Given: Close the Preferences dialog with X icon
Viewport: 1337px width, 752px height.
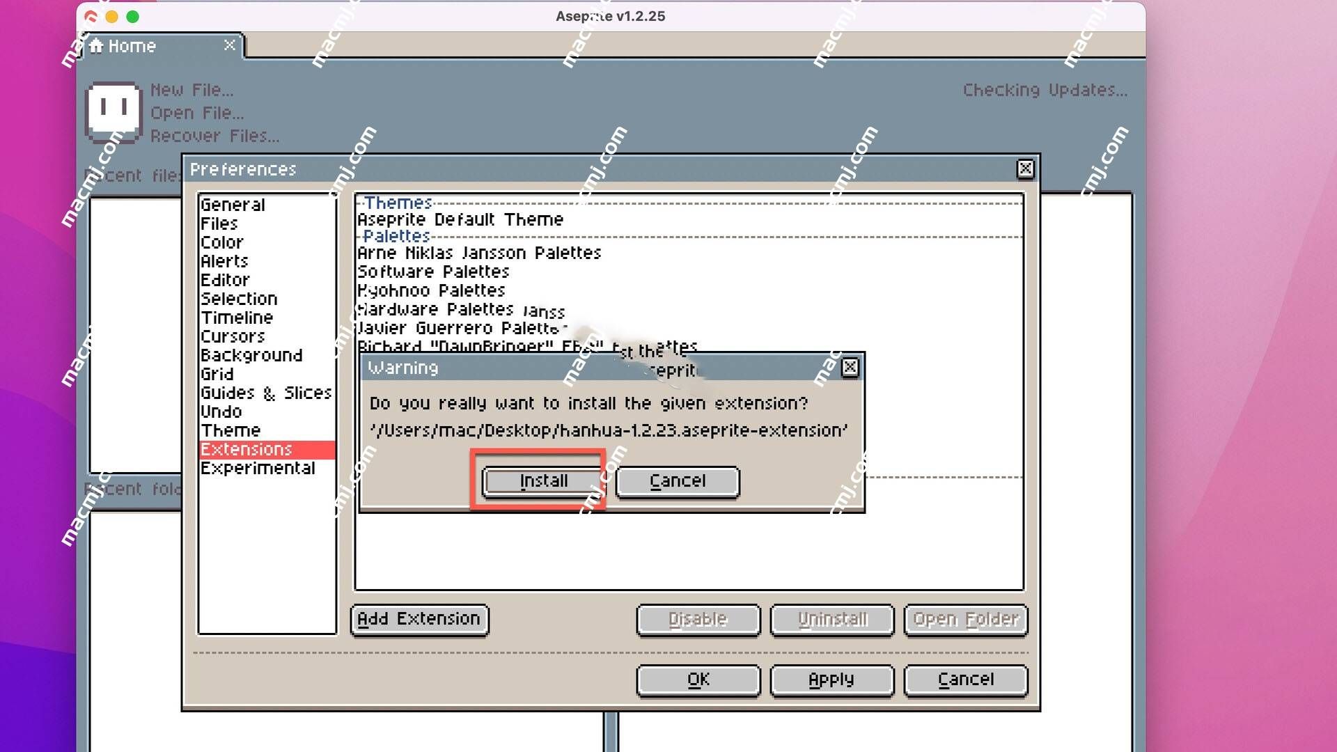Looking at the screenshot, I should pos(1025,169).
